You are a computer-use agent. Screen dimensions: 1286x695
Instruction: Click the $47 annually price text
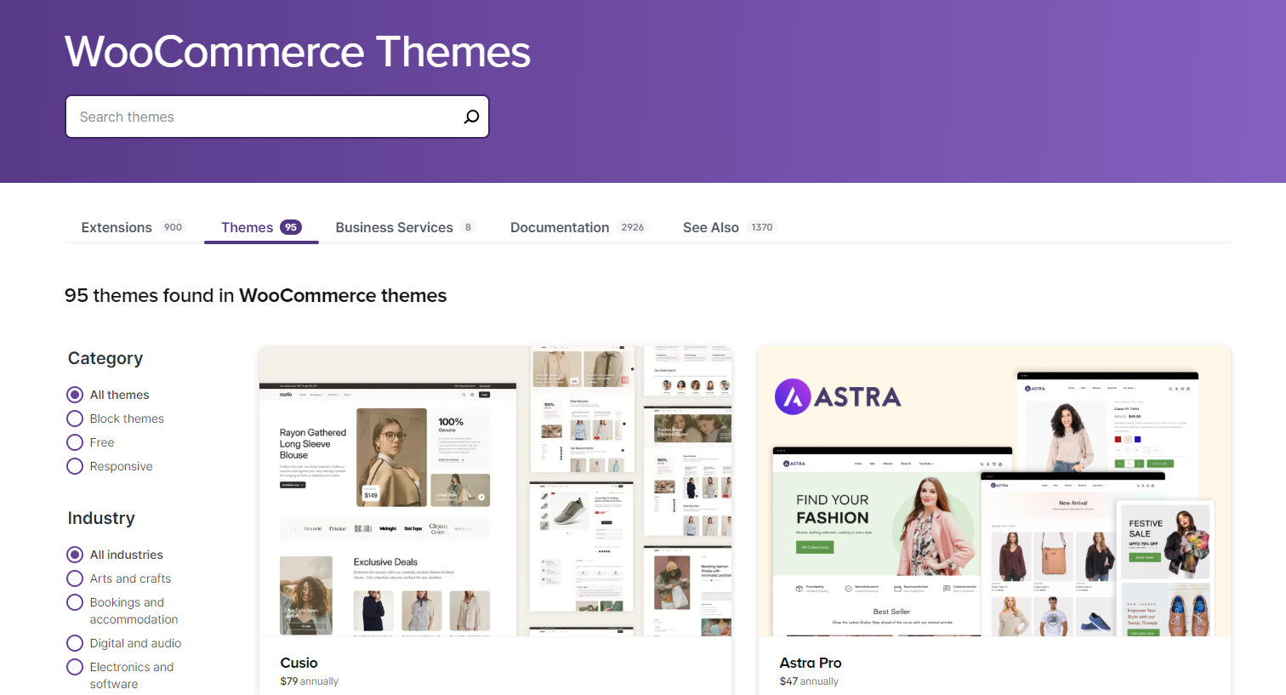[809, 681]
